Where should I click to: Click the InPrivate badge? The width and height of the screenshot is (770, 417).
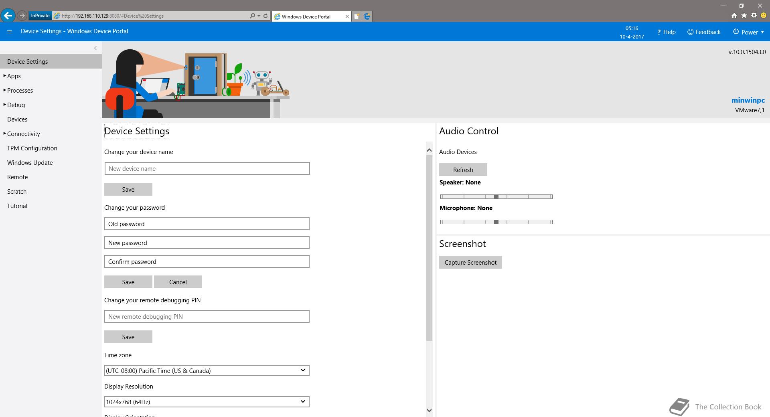[40, 16]
